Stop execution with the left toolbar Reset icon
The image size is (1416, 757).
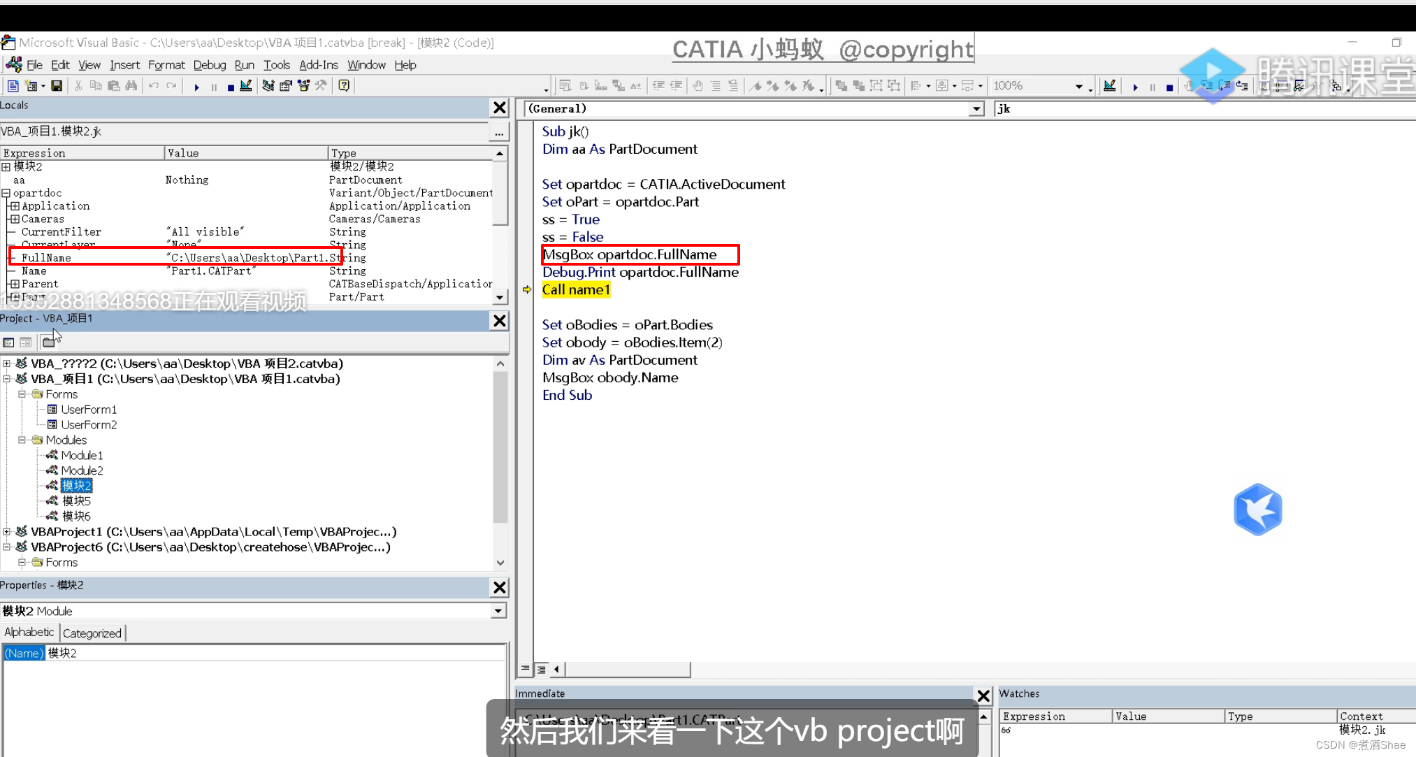[x=231, y=87]
